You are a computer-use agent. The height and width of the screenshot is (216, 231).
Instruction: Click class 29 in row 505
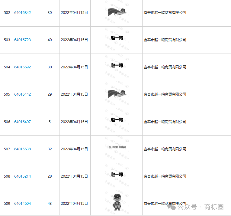50,94
